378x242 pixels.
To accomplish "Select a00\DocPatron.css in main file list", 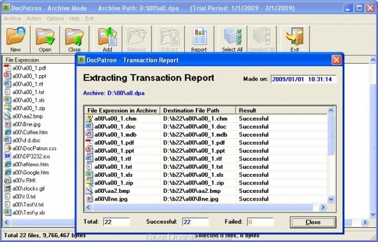I will coord(34,149).
